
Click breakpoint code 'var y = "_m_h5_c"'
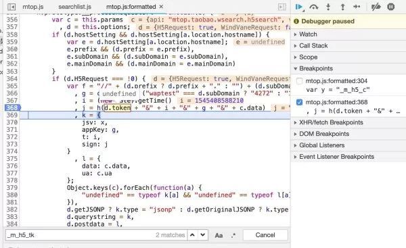click(338, 90)
